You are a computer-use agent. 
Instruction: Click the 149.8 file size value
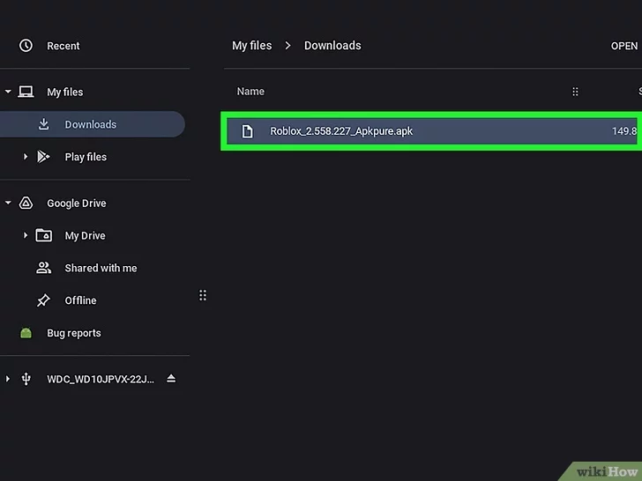[625, 131]
